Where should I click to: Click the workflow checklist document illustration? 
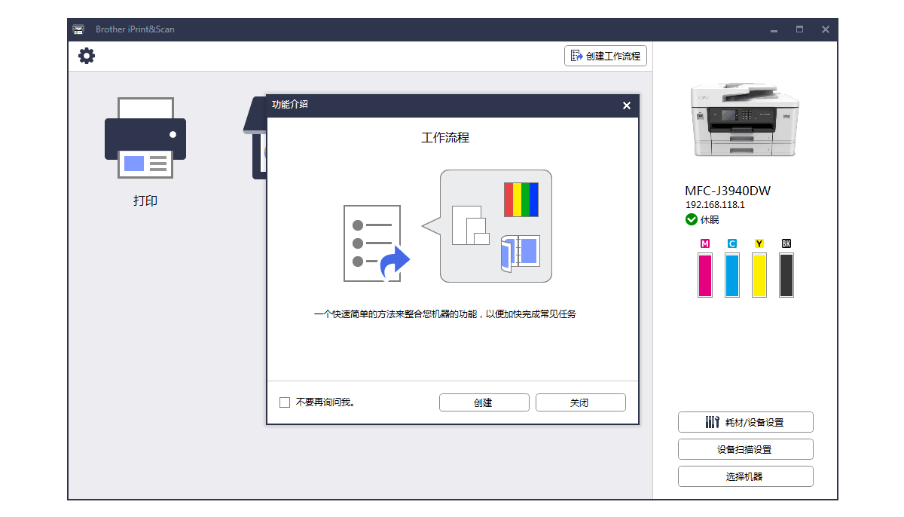[x=375, y=243]
